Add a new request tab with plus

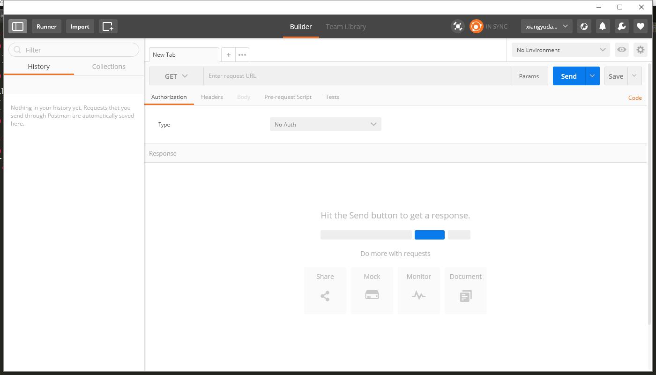point(228,55)
